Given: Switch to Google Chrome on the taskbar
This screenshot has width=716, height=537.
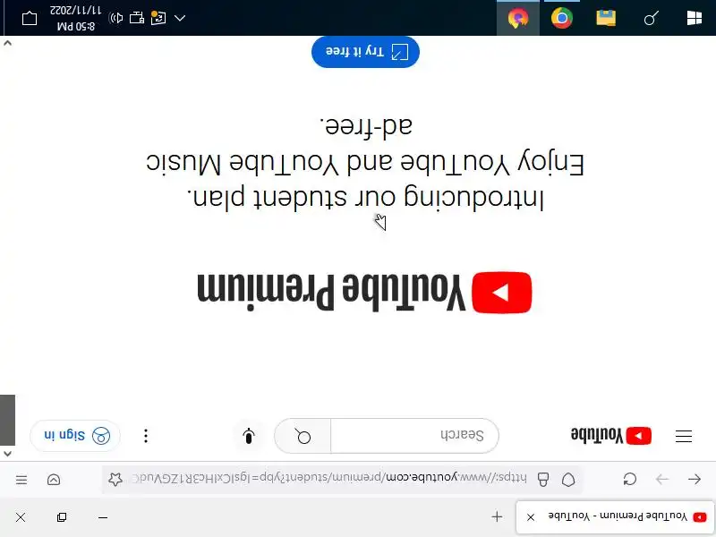Looking at the screenshot, I should (562, 18).
